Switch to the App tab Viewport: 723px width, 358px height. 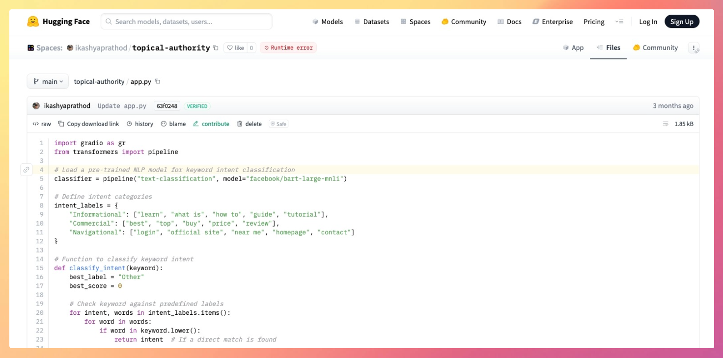pos(573,48)
